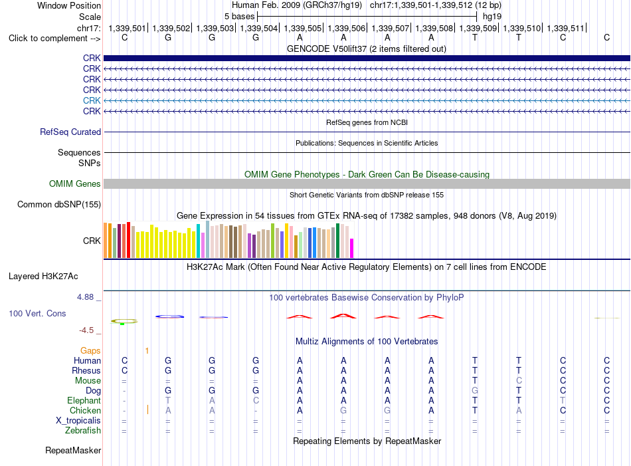Open the GENCODE V50lift37 track title
This screenshot has width=631, height=466.
(366, 49)
